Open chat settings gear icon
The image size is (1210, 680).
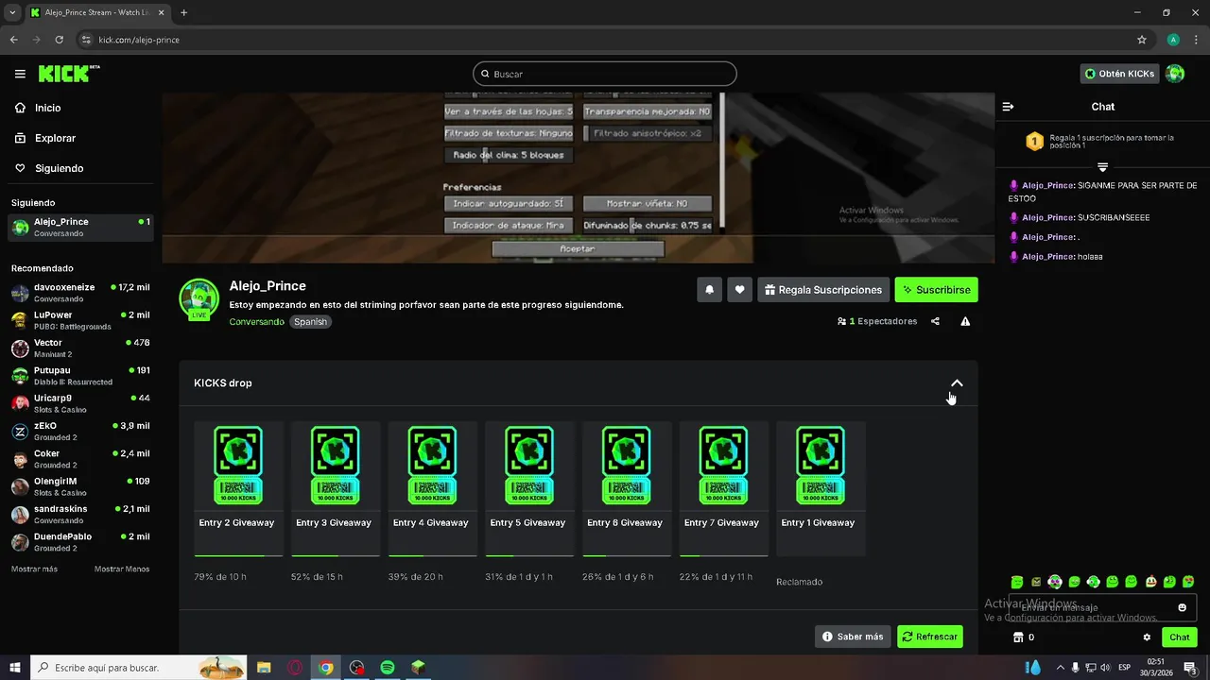coord(1147,637)
